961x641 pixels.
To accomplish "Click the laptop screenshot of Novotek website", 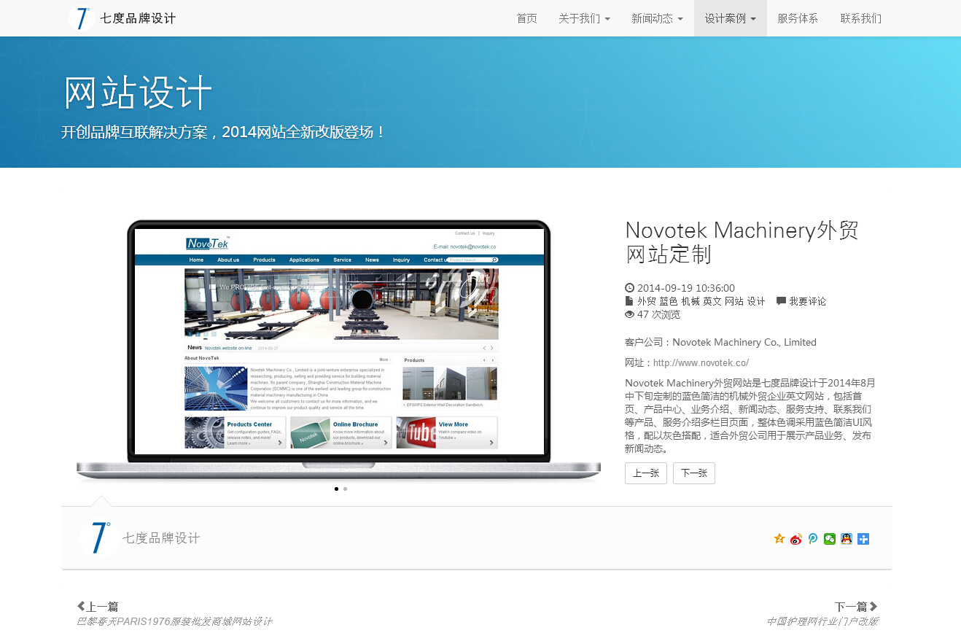I will (x=339, y=349).
